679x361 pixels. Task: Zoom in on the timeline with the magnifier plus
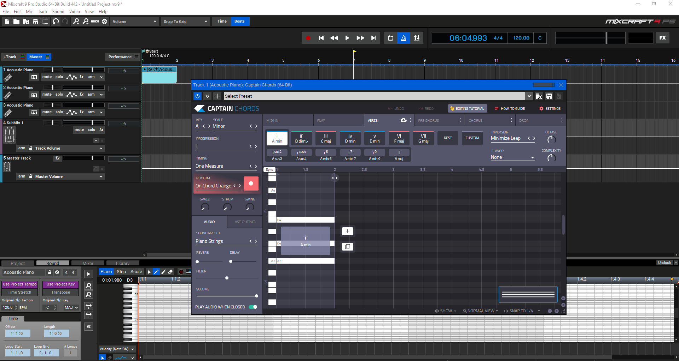76,22
